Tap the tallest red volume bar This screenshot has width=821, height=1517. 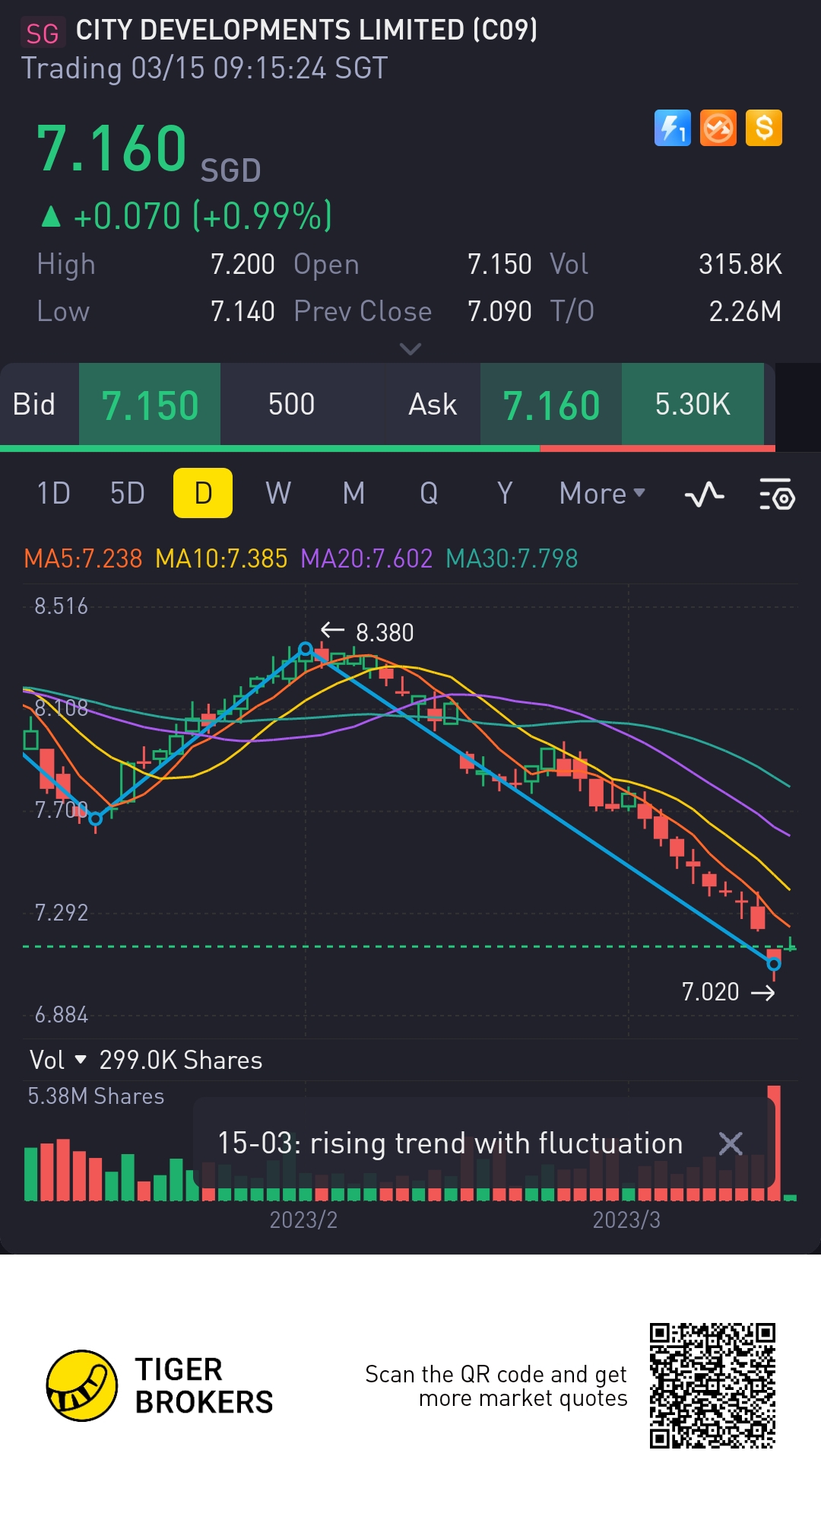pyautogui.click(x=774, y=1143)
